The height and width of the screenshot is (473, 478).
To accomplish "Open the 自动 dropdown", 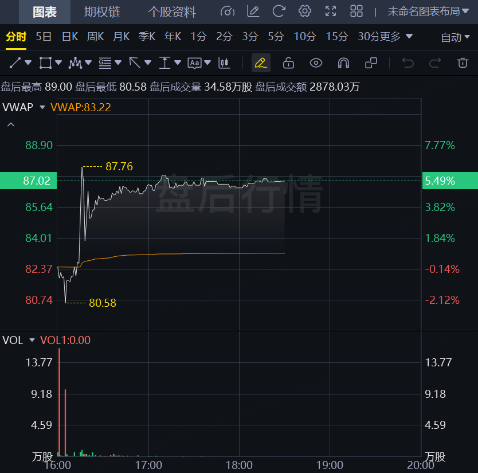I will 456,37.
